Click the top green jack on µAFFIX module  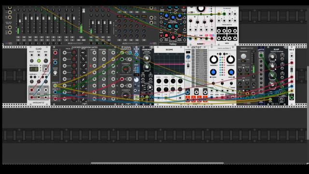coord(261,56)
